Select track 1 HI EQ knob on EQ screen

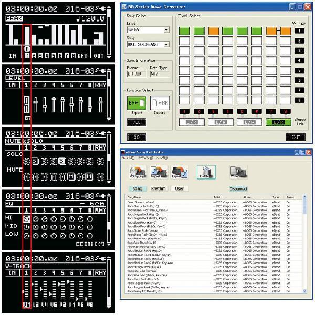pos(27,219)
